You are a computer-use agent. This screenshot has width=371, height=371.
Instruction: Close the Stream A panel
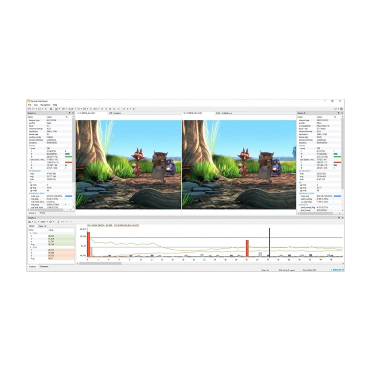[73, 113]
